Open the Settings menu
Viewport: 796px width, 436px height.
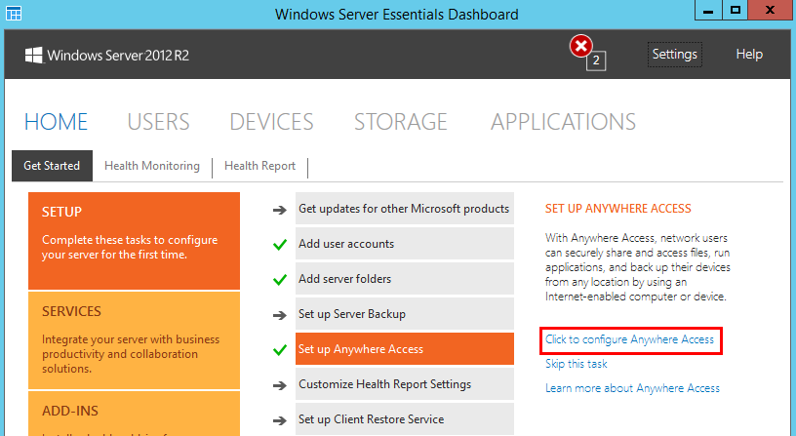[675, 55]
